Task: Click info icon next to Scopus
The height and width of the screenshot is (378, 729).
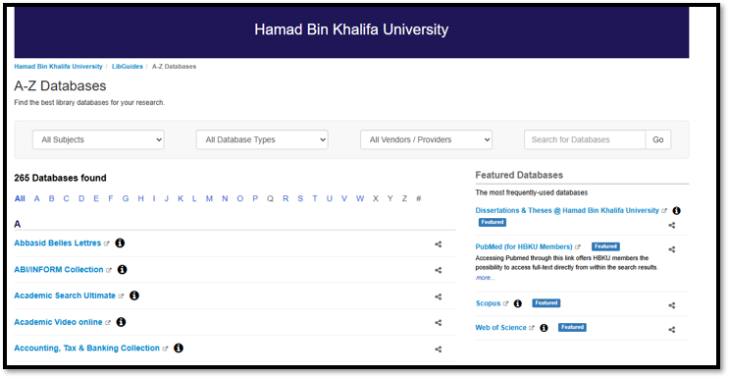Action: (518, 303)
